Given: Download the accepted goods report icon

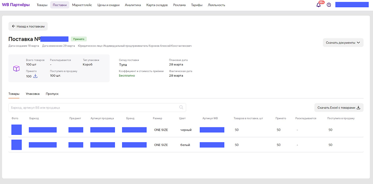Looking at the screenshot, I should [35, 76].
